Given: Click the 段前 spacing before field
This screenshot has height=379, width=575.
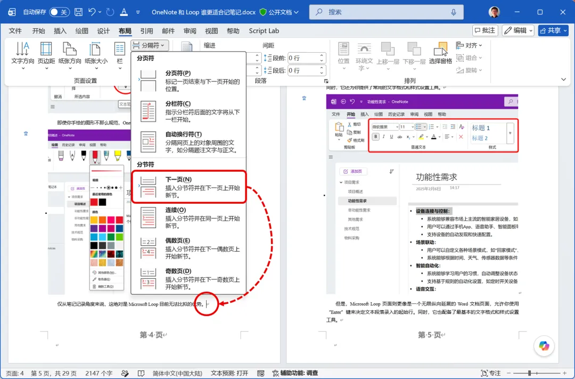Looking at the screenshot, I should pyautogui.click(x=303, y=58).
